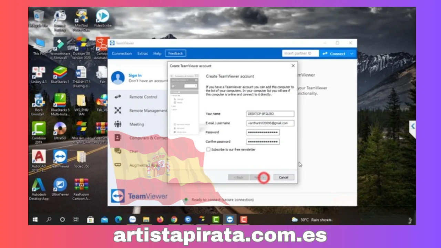441x248 pixels.
Task: Open Firefox from the taskbar
Action: click(x=160, y=219)
